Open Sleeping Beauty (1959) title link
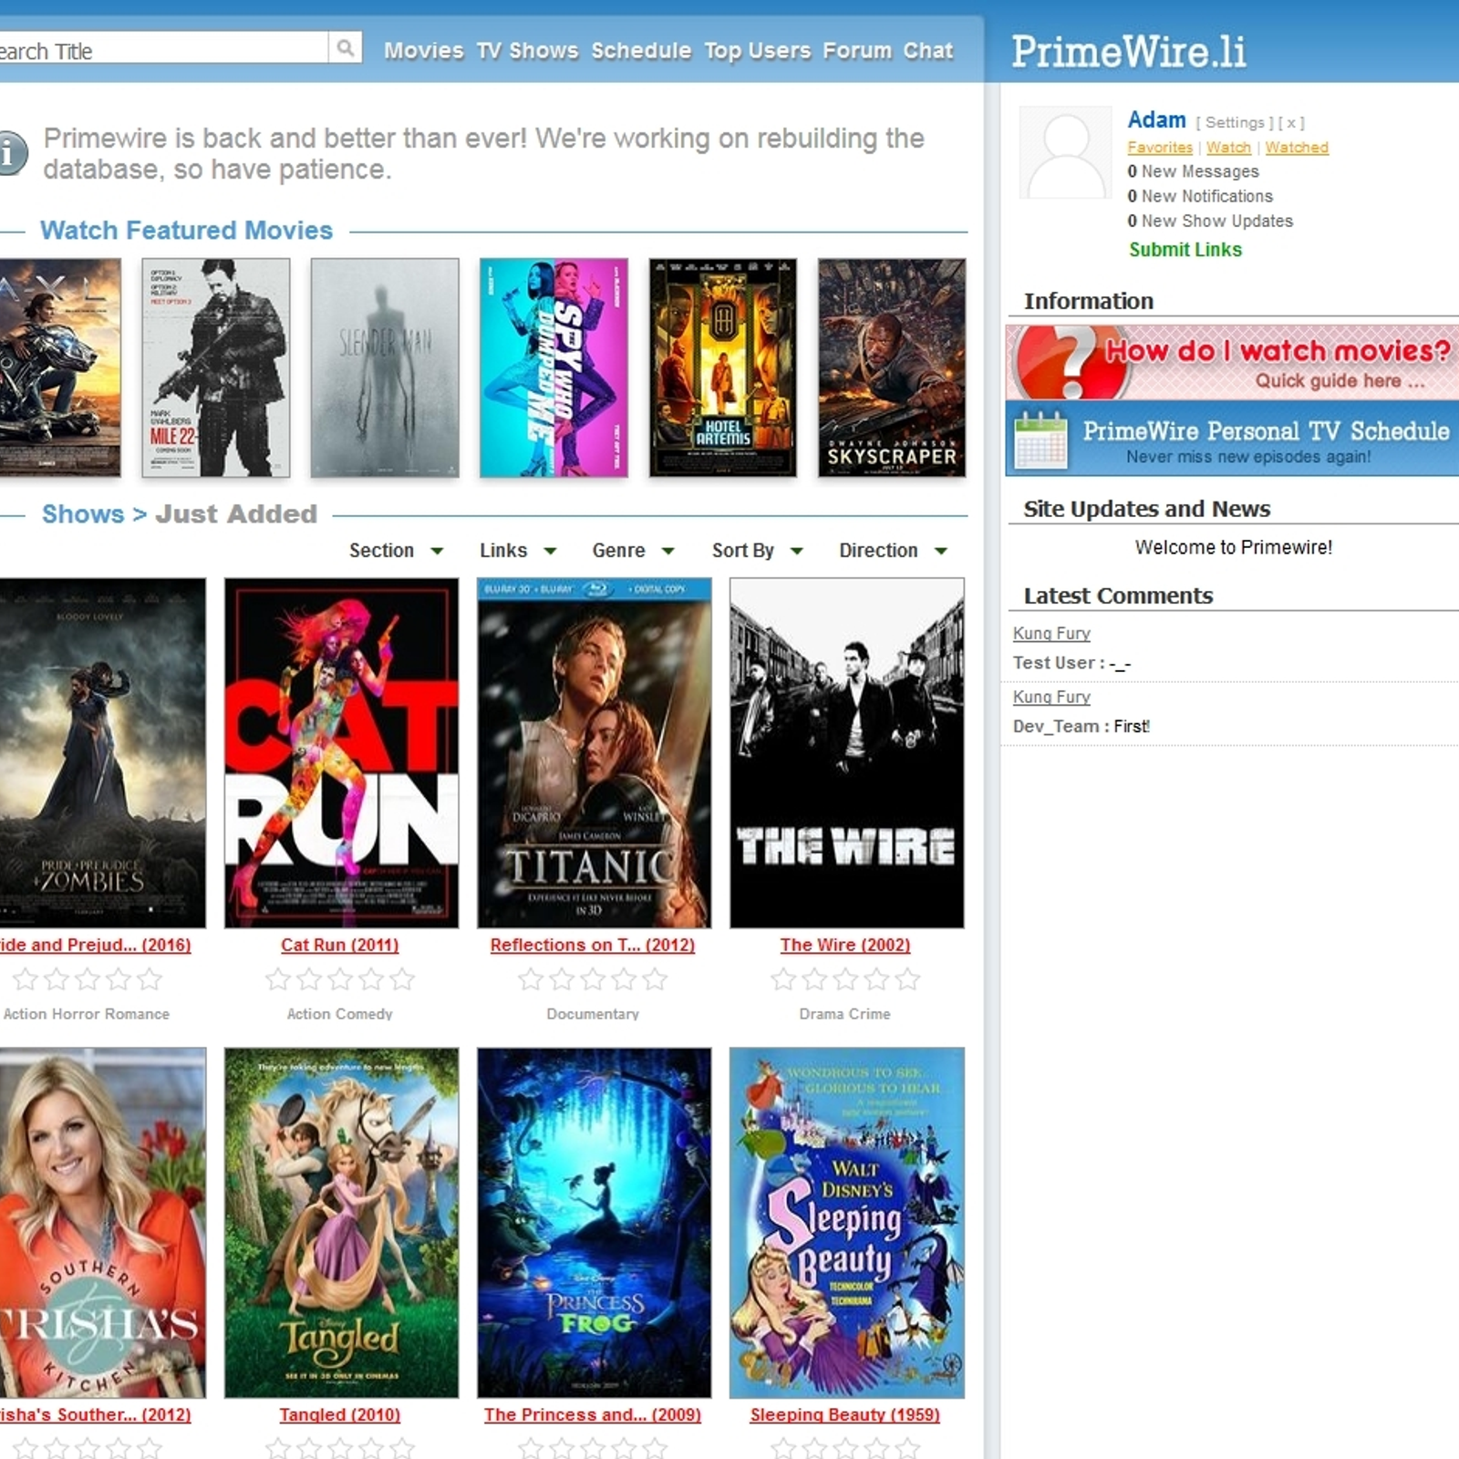This screenshot has height=1459, width=1459. (845, 1414)
